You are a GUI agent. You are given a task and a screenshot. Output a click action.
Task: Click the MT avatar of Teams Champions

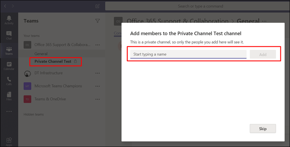pyautogui.click(x=27, y=86)
